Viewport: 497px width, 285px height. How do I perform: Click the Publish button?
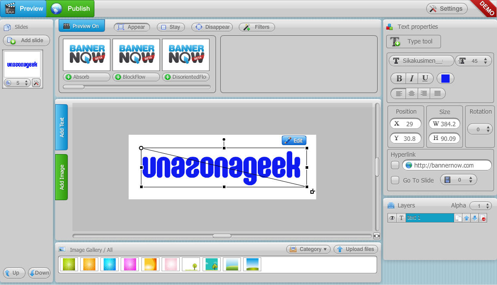point(70,8)
